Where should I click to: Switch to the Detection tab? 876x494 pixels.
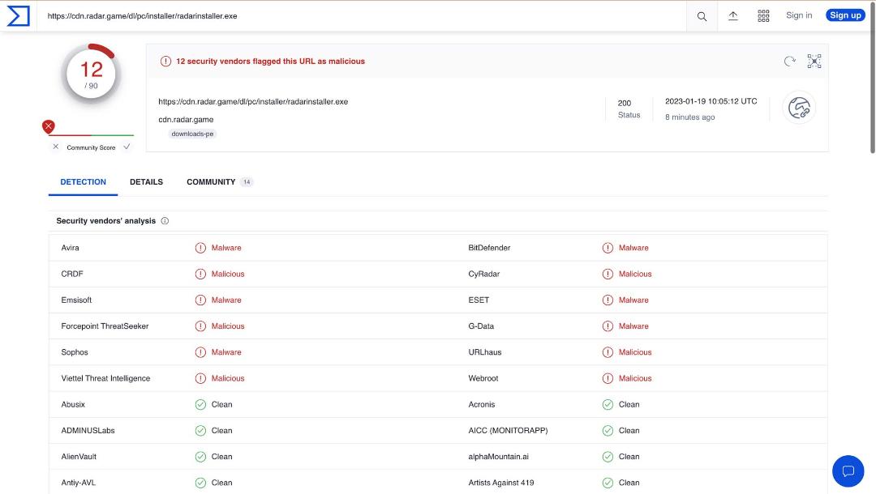[x=84, y=181]
